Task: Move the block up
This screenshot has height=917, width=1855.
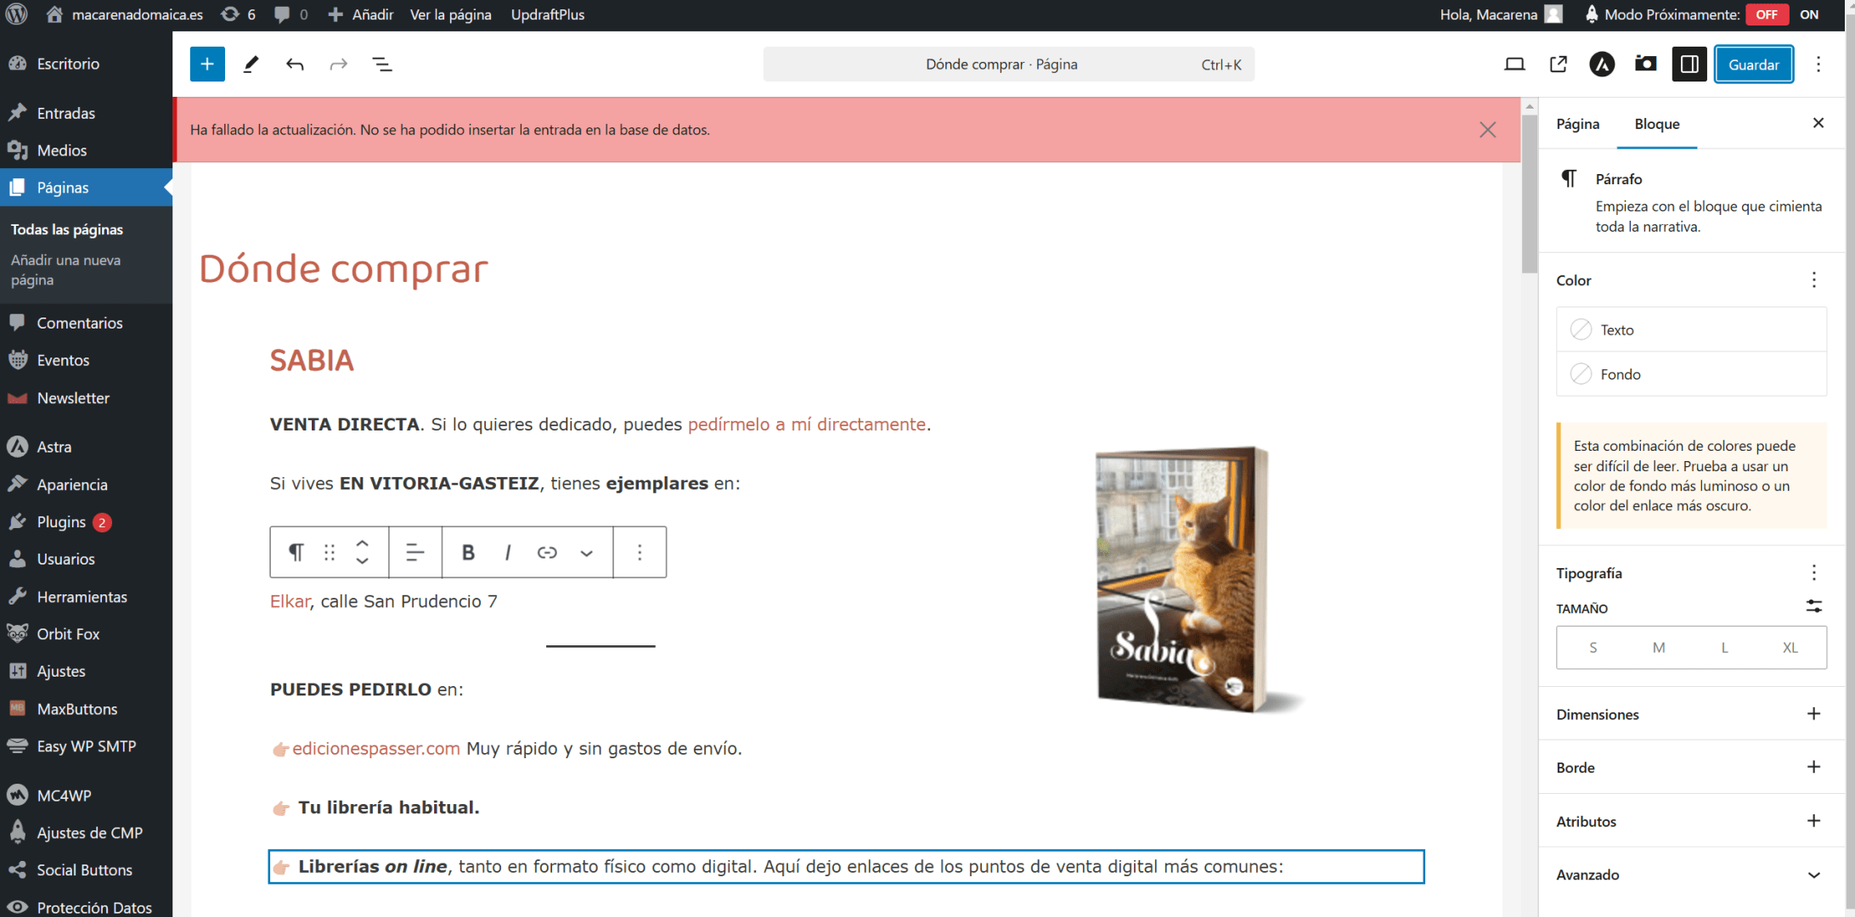Action: 363,543
